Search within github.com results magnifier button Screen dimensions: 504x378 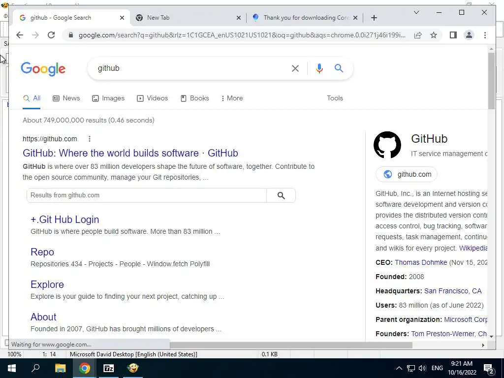click(281, 195)
